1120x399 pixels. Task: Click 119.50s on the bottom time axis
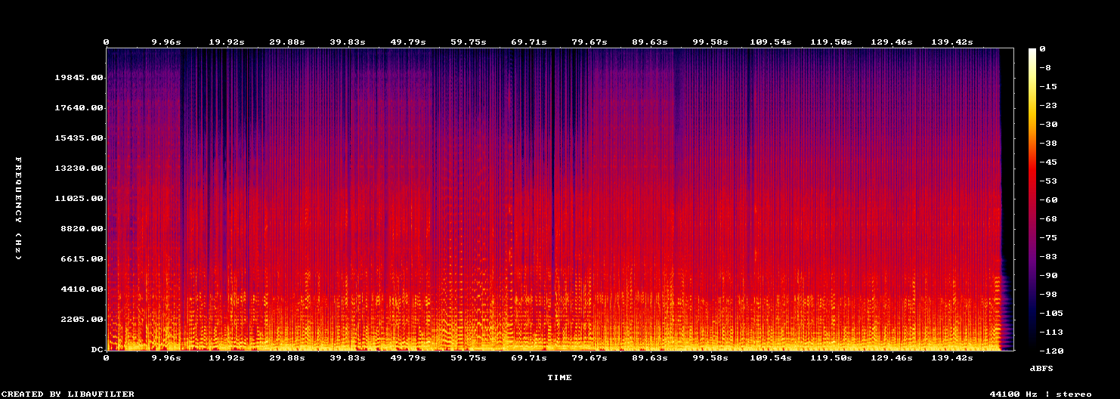pos(831,357)
